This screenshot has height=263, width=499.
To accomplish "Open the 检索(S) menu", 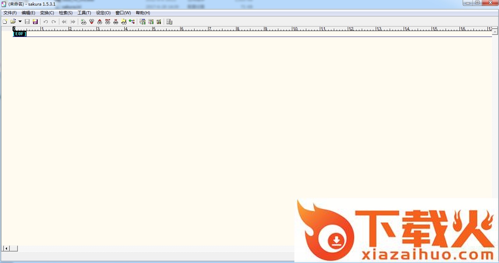I will (66, 13).
